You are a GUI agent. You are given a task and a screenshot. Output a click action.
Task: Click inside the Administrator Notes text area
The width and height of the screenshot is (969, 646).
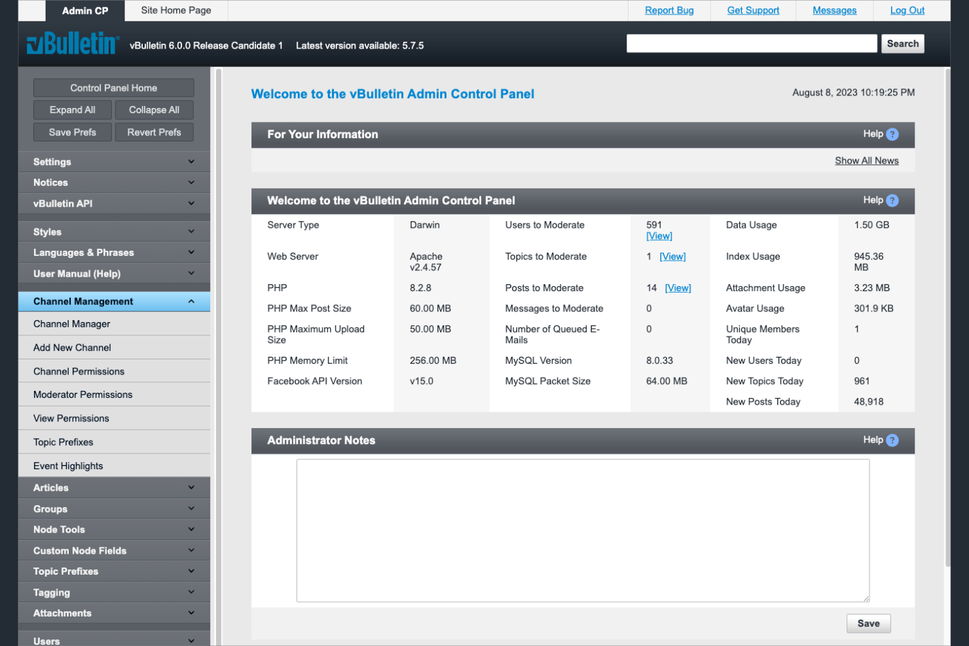tap(582, 530)
